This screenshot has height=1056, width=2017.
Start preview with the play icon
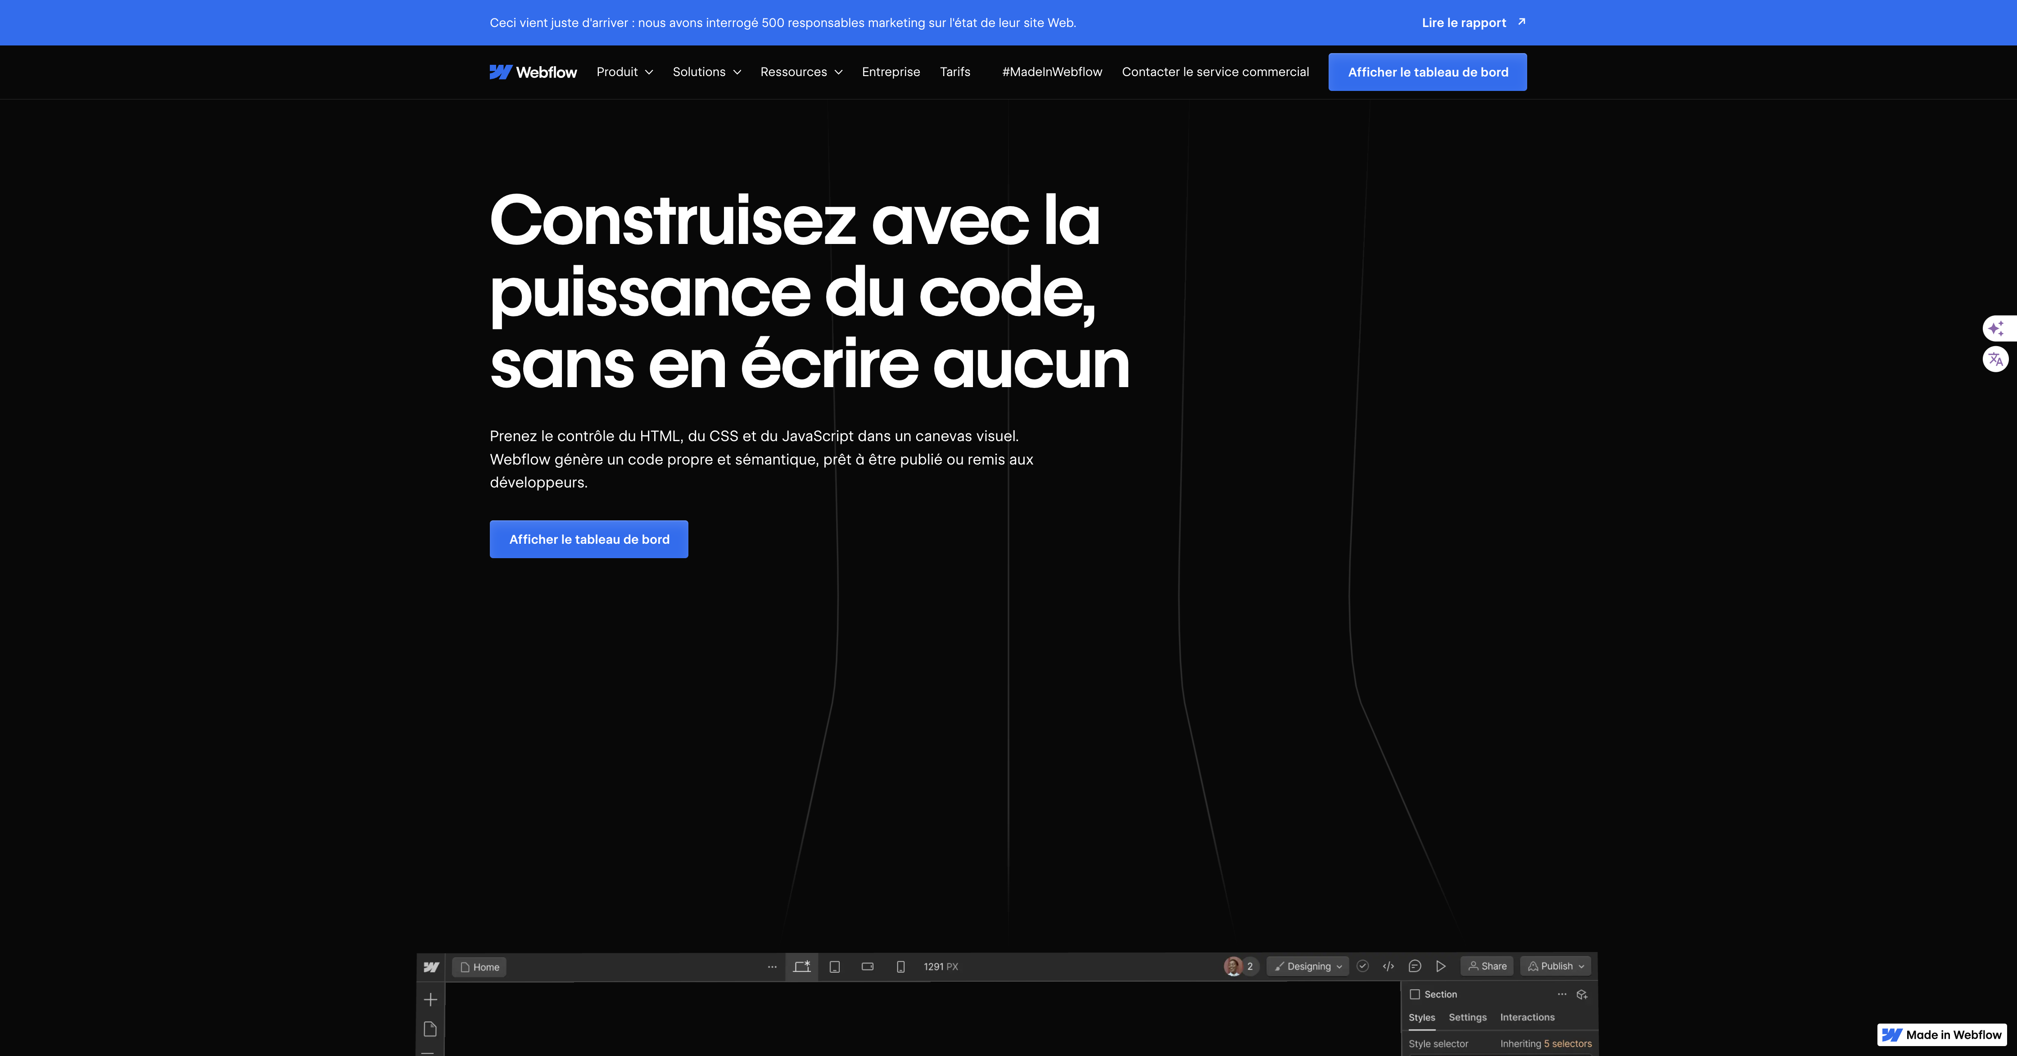click(1442, 966)
